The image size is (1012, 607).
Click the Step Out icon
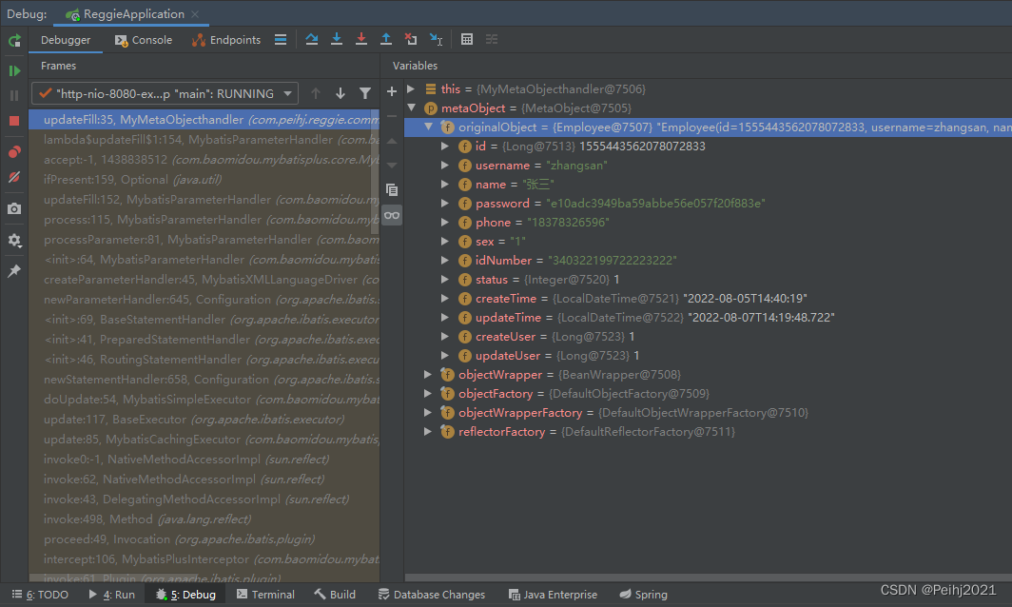pos(386,40)
